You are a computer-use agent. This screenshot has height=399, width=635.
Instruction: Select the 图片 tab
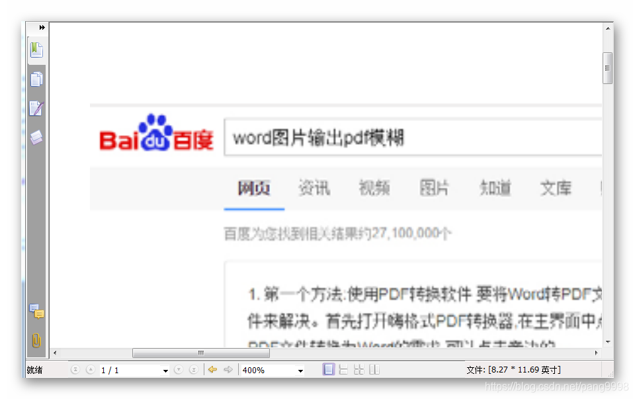tap(435, 189)
